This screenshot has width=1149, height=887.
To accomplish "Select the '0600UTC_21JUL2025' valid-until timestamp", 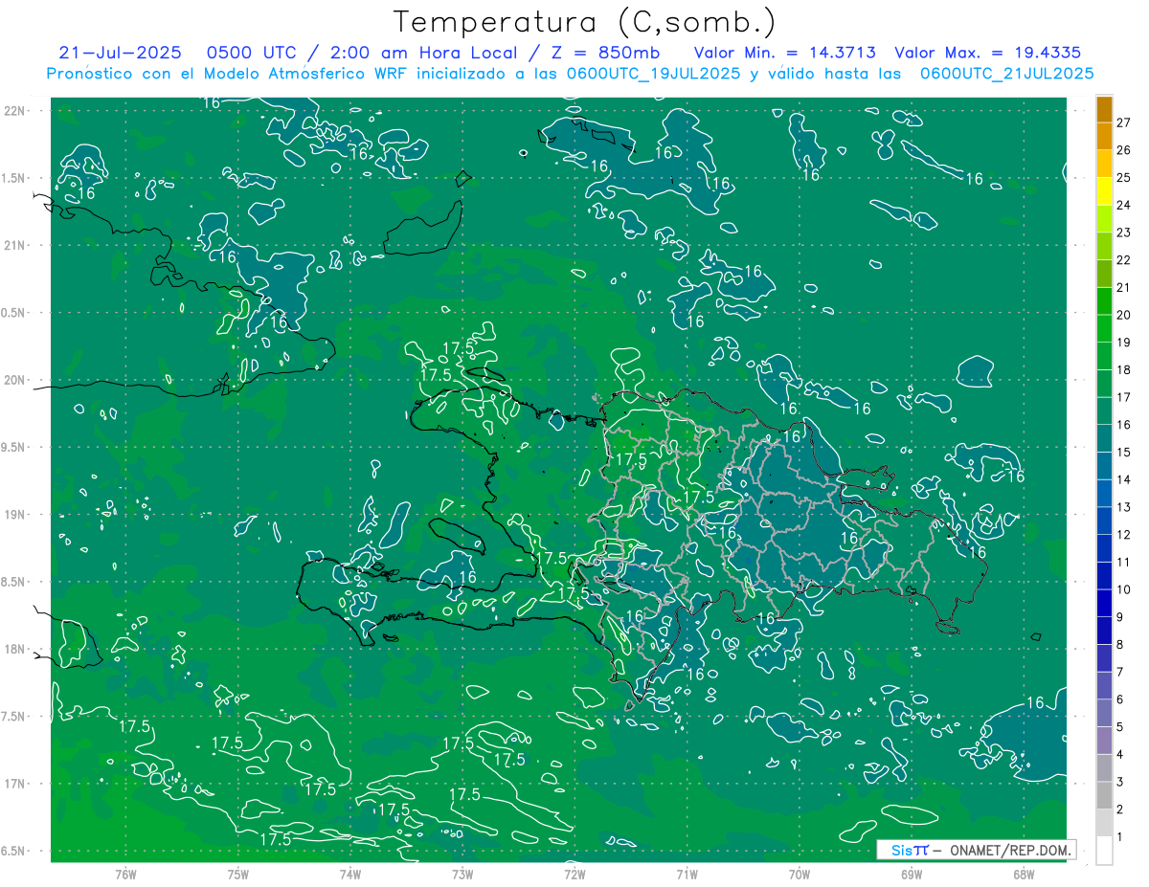I will (x=1007, y=74).
